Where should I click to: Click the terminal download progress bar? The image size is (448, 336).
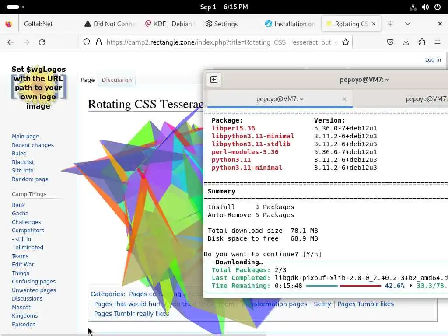[x=343, y=286]
